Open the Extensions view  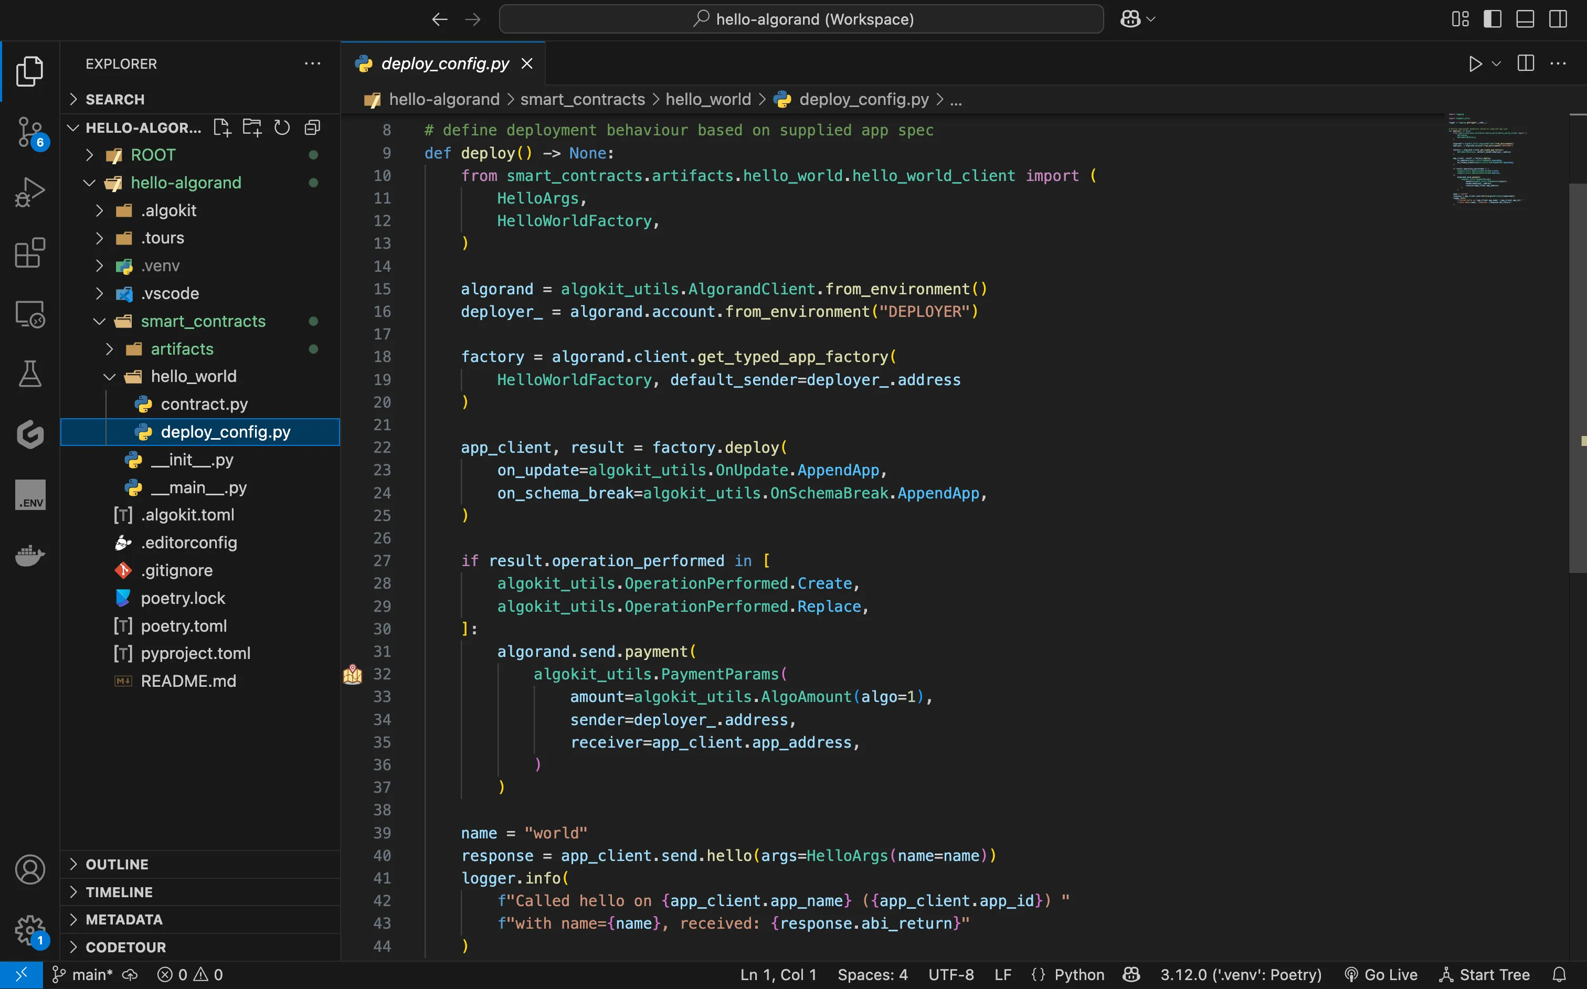29,252
